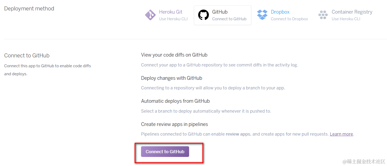
Task: Click 'Connect to GitHub' subtitle in method card
Action: coord(229,19)
